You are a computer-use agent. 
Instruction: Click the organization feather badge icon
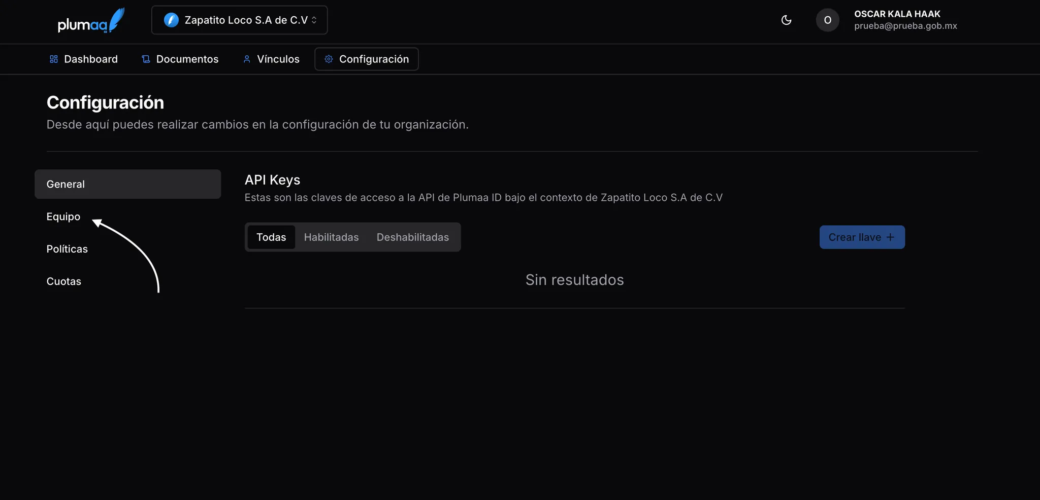171,20
